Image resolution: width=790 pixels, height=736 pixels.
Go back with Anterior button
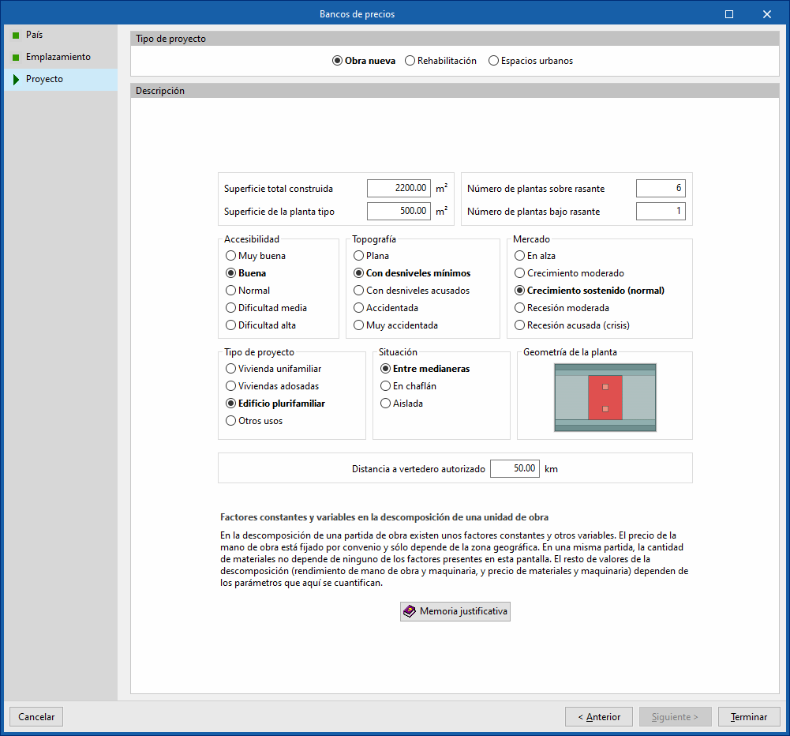point(598,717)
